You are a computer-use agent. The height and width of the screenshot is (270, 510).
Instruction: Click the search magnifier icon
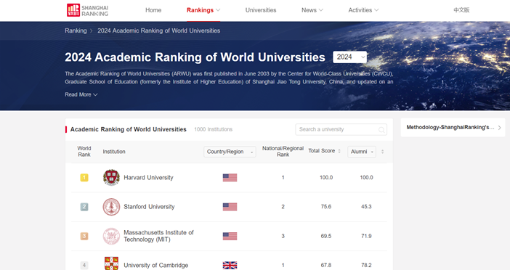381,130
